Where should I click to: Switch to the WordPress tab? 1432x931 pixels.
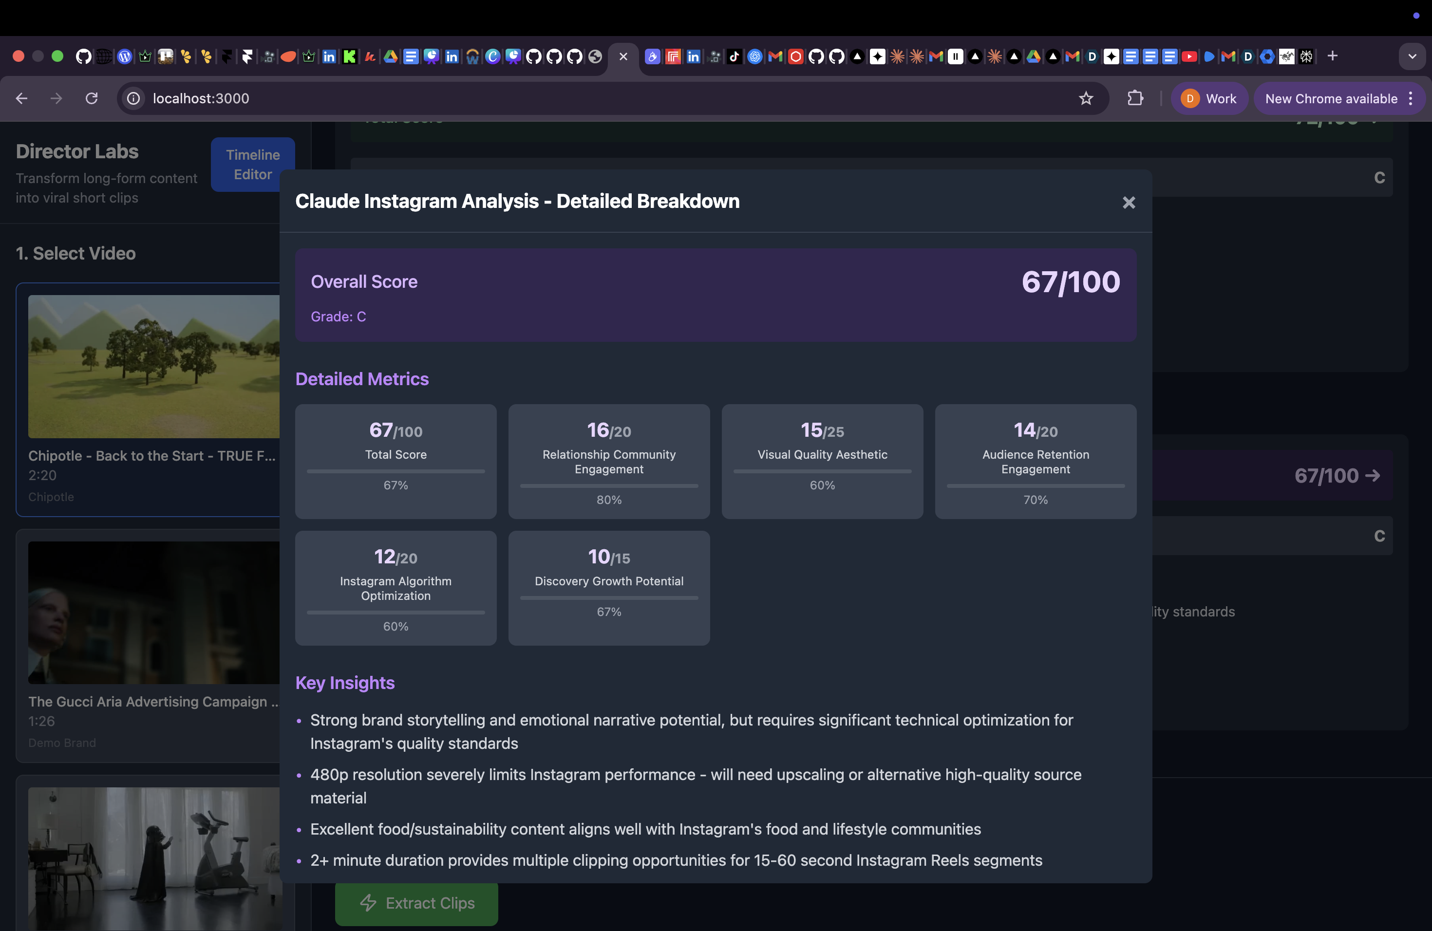(125, 56)
